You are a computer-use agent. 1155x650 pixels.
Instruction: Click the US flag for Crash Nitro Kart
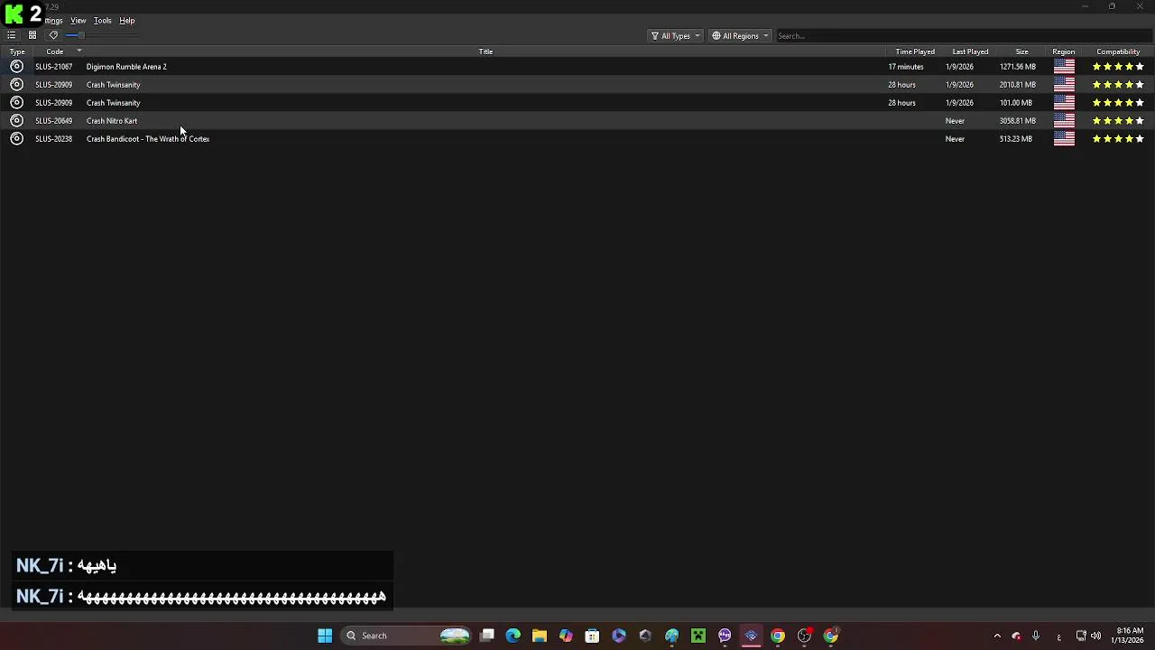coord(1064,121)
